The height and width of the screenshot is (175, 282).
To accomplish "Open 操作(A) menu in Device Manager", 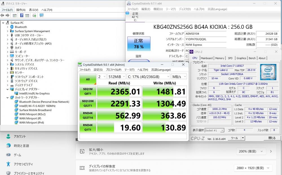I will click(21, 10).
